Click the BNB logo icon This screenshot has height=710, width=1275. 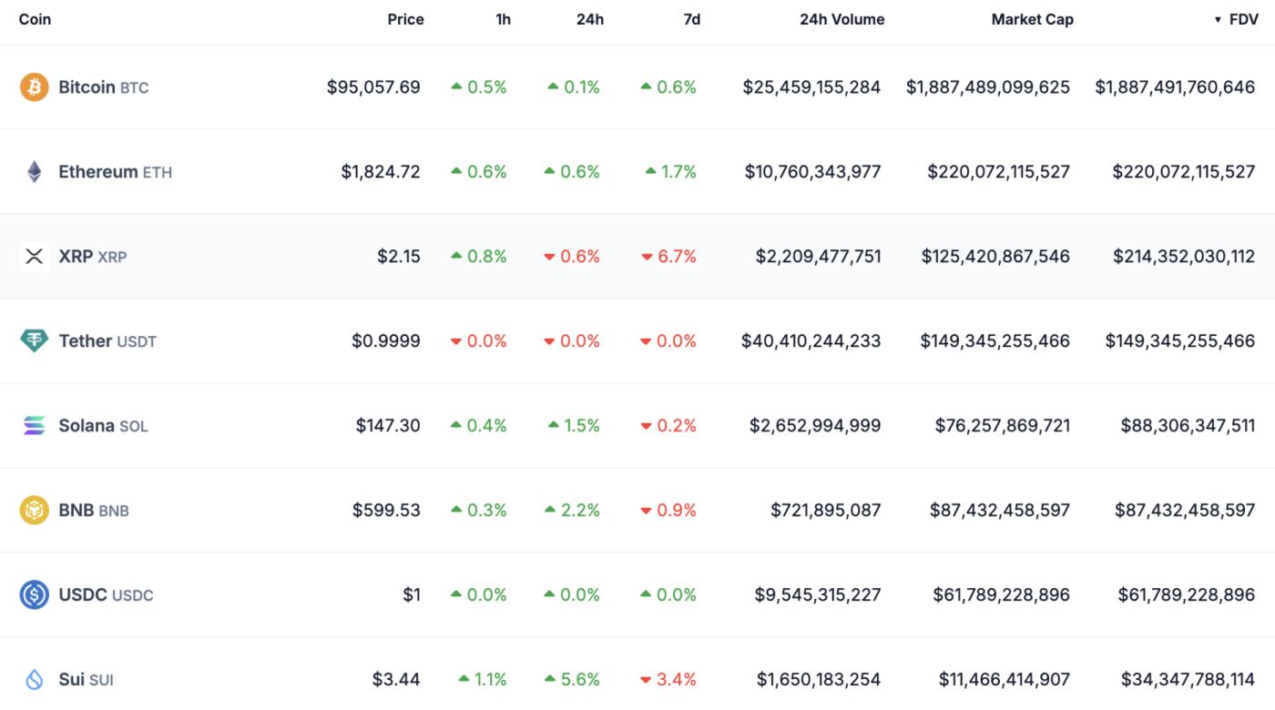pyautogui.click(x=34, y=510)
